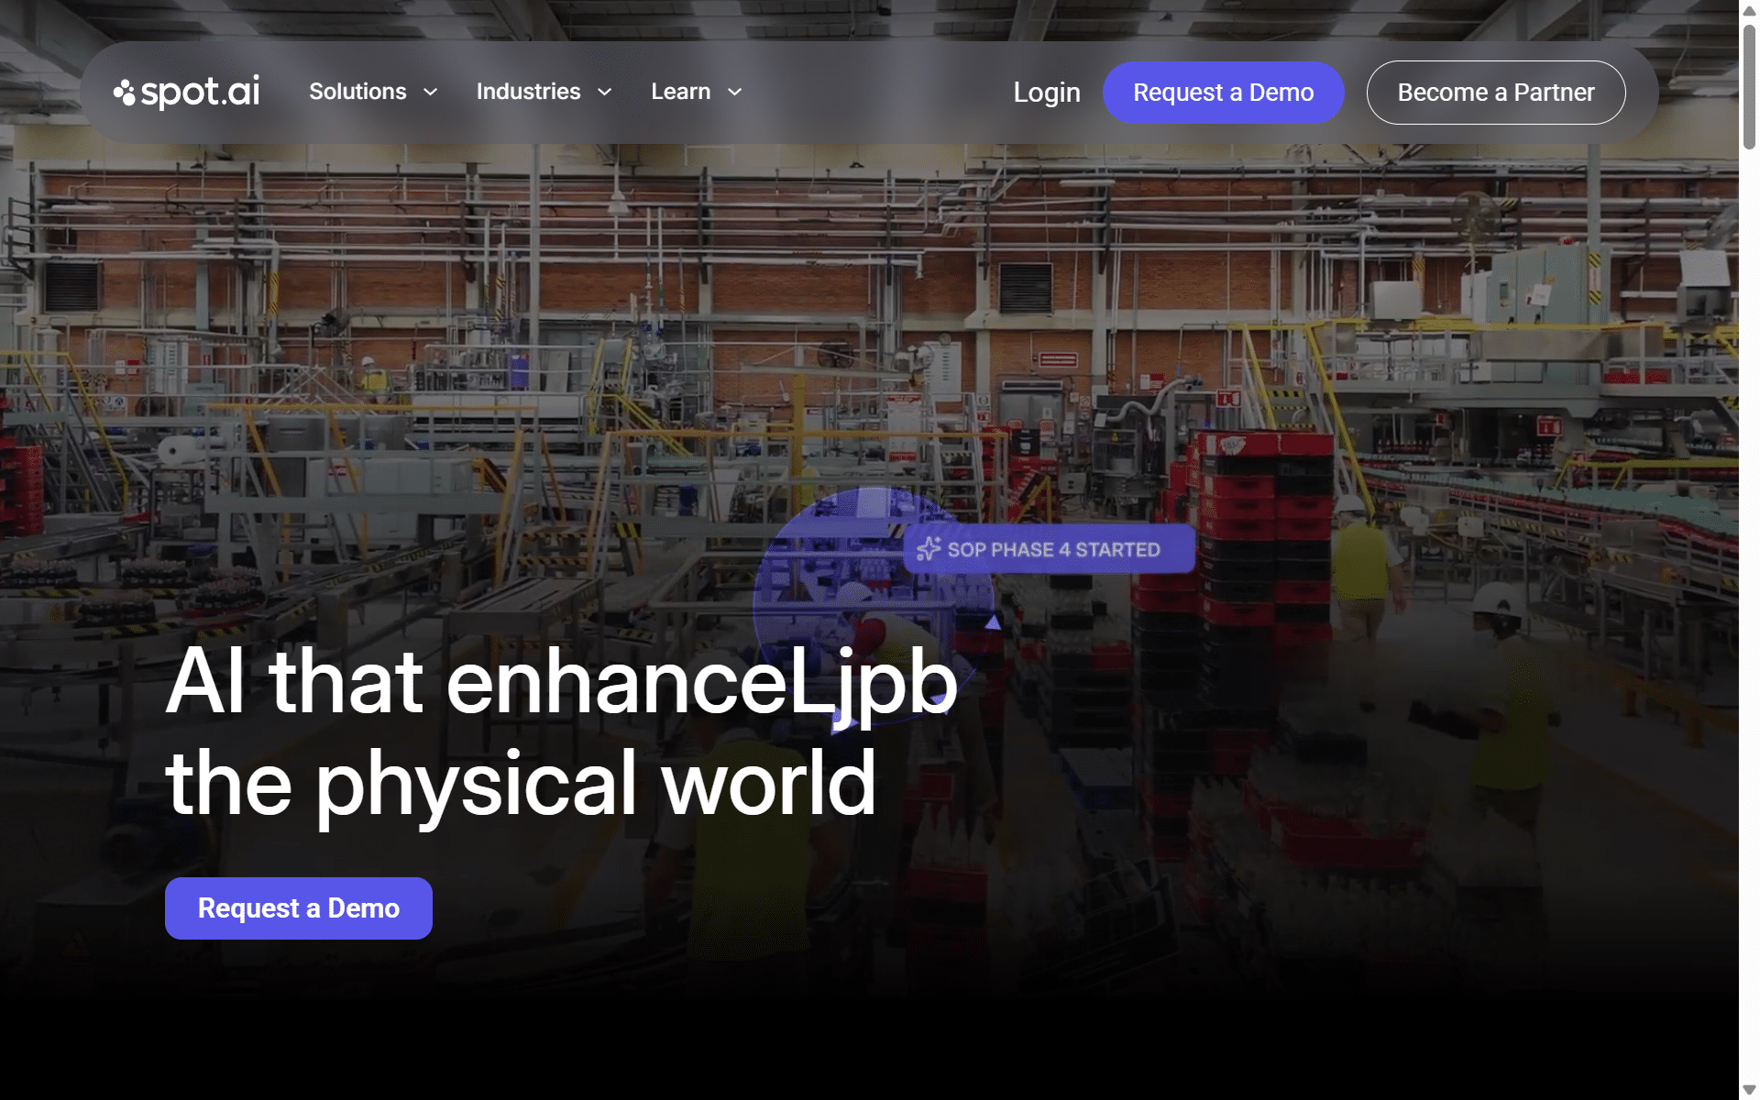This screenshot has height=1100, width=1760.
Task: Click the spot.ai logo in navbar
Action: (187, 92)
